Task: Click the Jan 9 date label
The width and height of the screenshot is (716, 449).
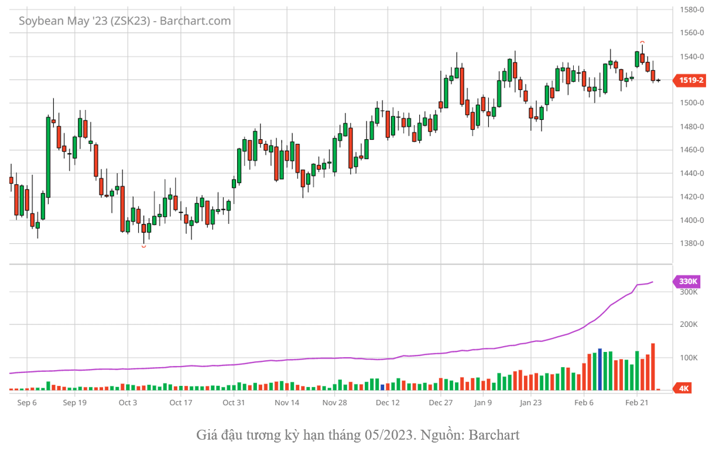Action: (483, 403)
